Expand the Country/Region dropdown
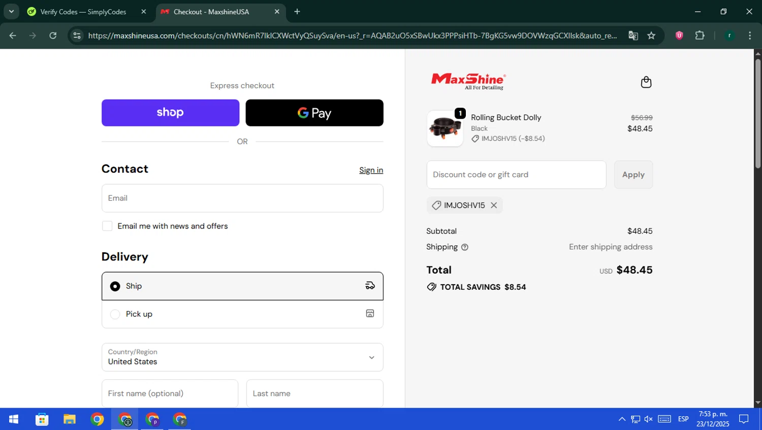This screenshot has width=762, height=430. tap(242, 357)
